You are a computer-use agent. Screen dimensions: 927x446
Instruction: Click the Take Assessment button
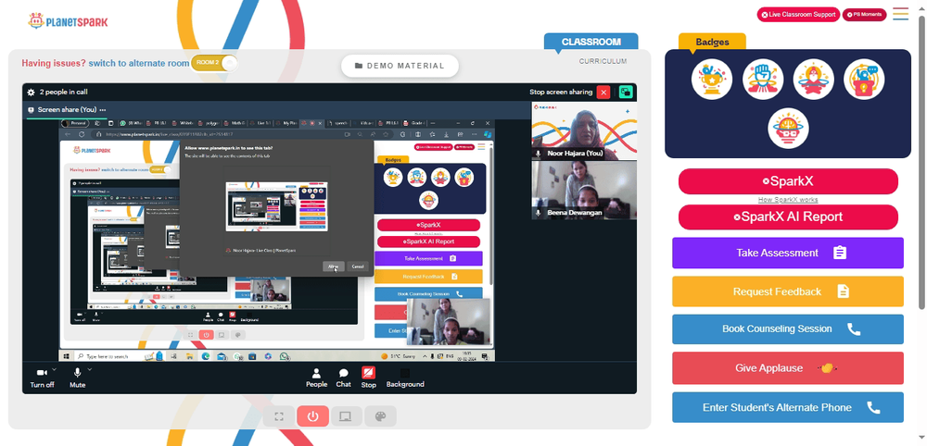coord(787,253)
